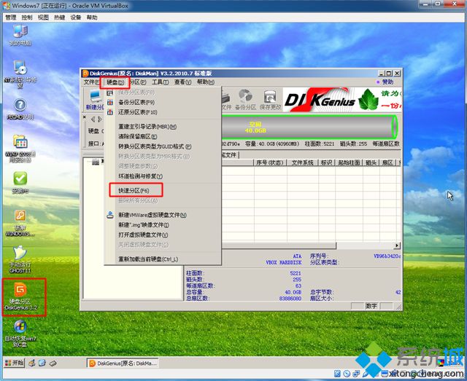
Task: Click the VMWare virtual disk menu icon
Action: point(110,215)
